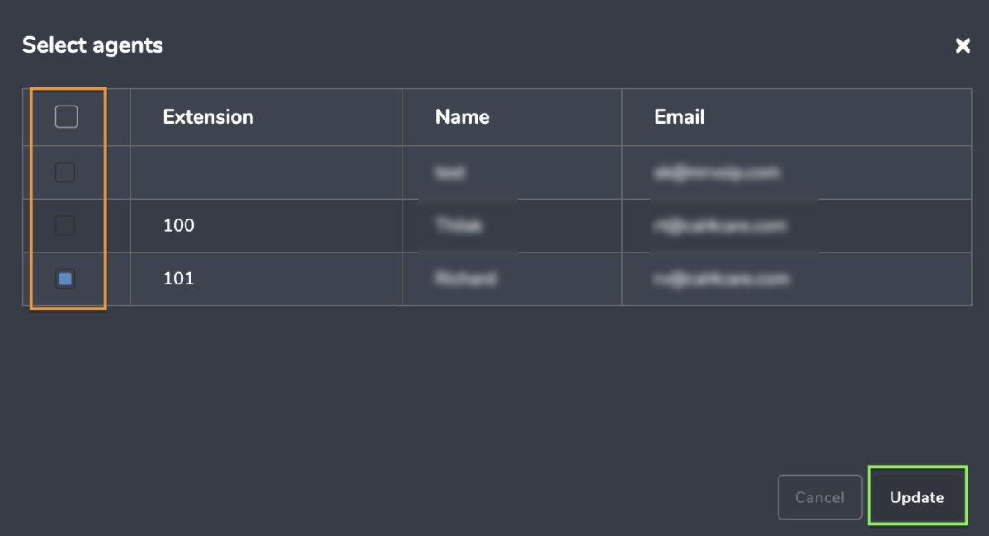Cancel the agent selection
Image resolution: width=989 pixels, height=536 pixels.
(820, 497)
